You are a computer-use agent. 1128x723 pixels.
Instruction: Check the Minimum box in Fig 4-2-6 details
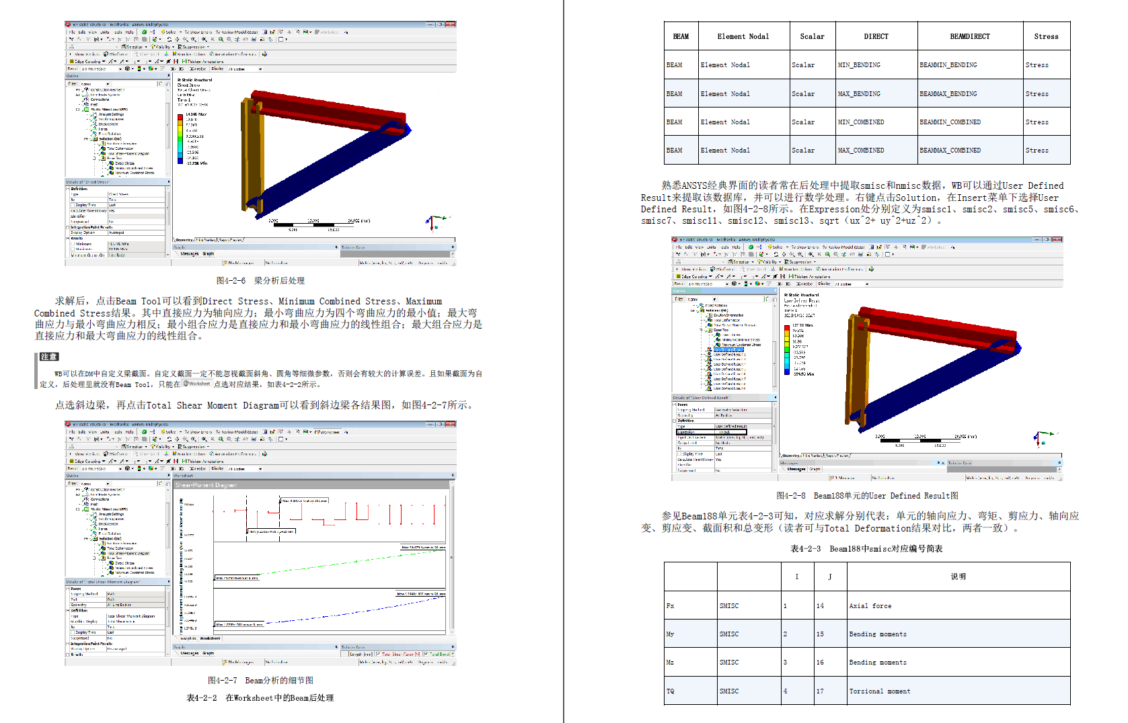click(x=73, y=244)
